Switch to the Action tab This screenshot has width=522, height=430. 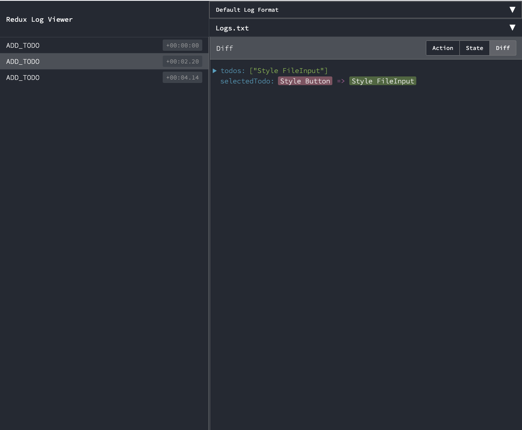tap(442, 48)
